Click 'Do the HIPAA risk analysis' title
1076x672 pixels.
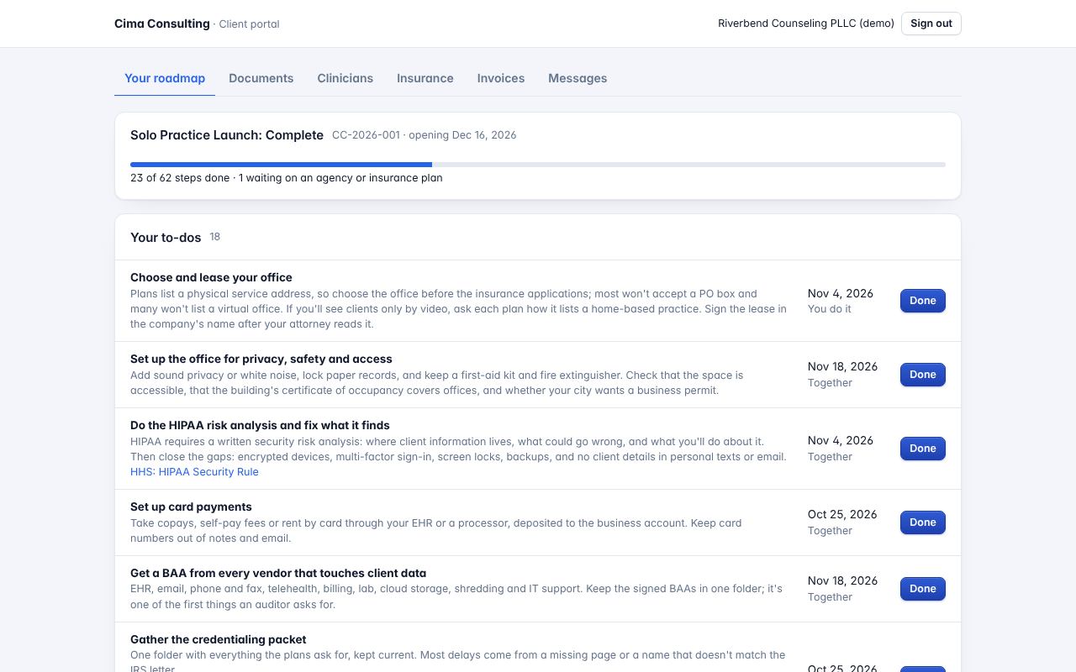point(260,425)
